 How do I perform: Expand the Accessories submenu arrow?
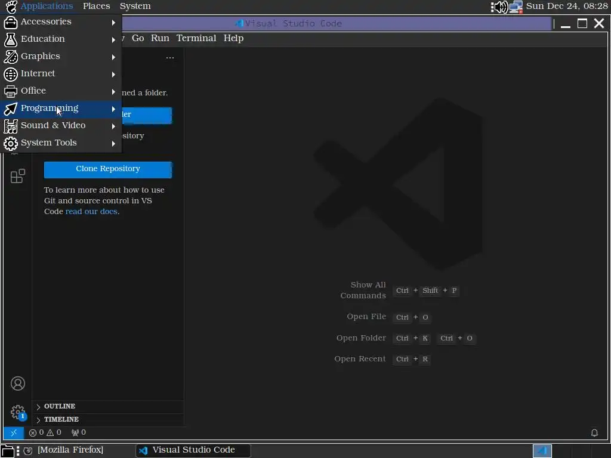113,23
